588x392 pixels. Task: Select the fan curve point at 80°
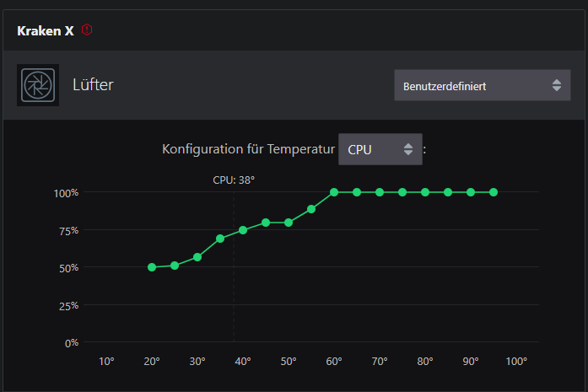(x=425, y=192)
